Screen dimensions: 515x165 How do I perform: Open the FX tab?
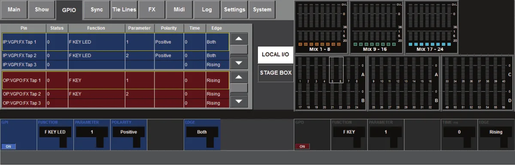pyautogui.click(x=151, y=9)
